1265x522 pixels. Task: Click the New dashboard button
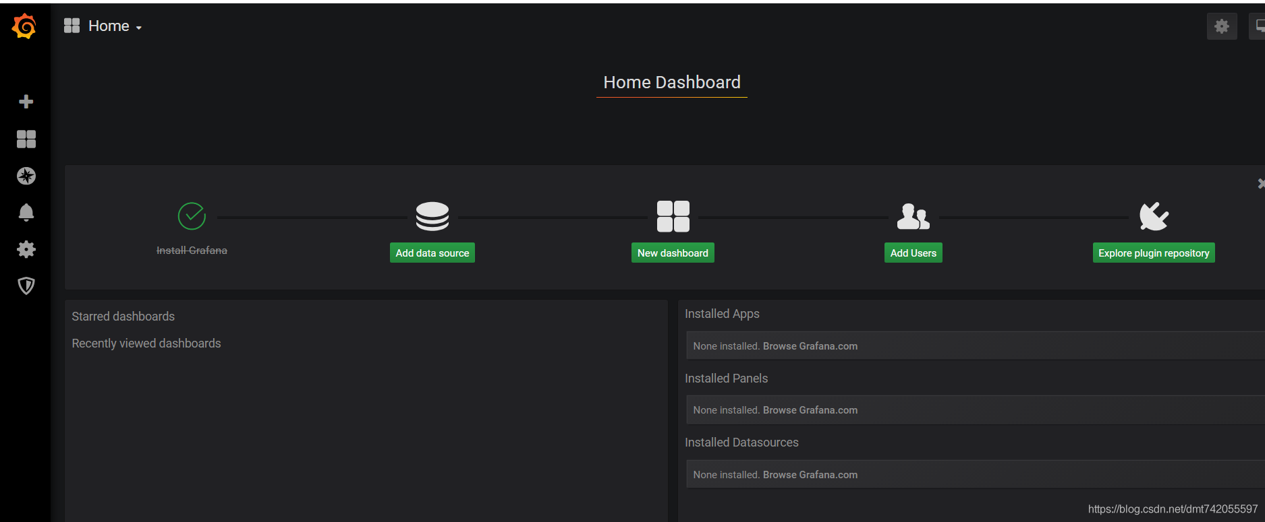point(673,253)
